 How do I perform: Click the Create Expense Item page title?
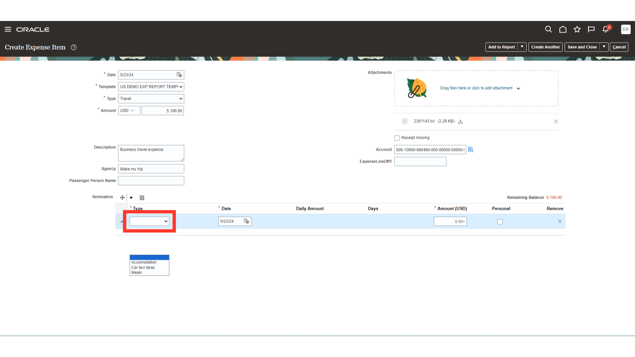pyautogui.click(x=35, y=47)
